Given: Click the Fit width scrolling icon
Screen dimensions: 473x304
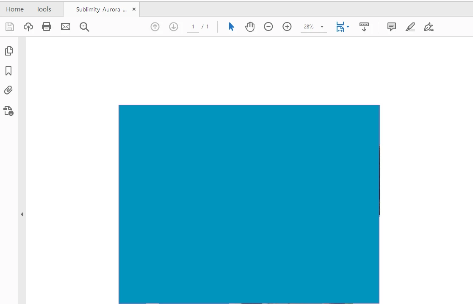Looking at the screenshot, I should tap(340, 27).
